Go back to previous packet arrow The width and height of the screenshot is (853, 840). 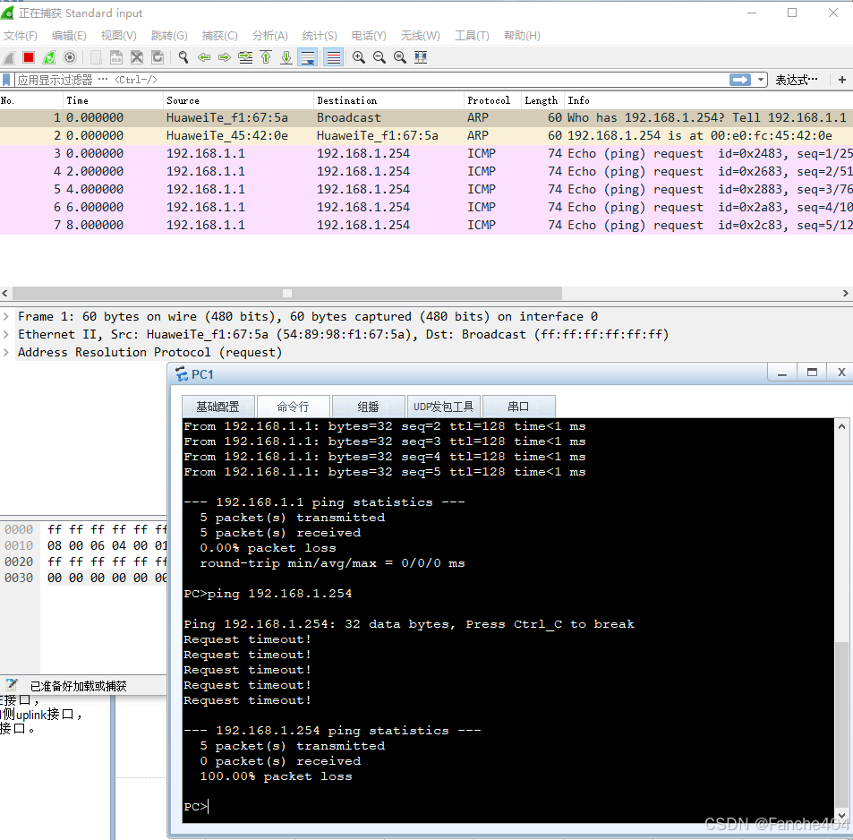tap(204, 57)
